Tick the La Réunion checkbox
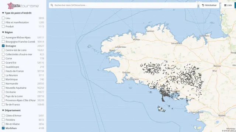Viewport: 236px width, 132px height. 3,75
